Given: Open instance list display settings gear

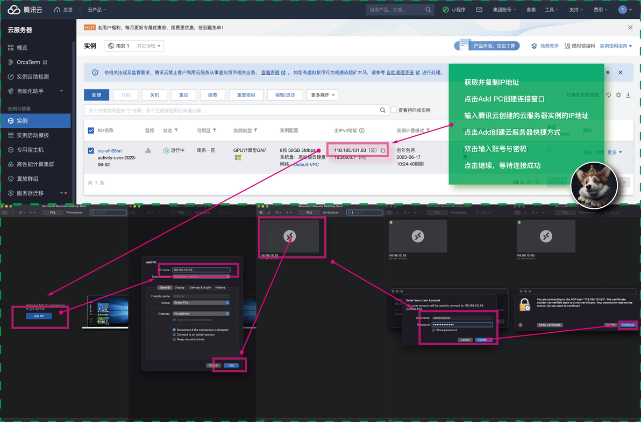Looking at the screenshot, I should (618, 94).
